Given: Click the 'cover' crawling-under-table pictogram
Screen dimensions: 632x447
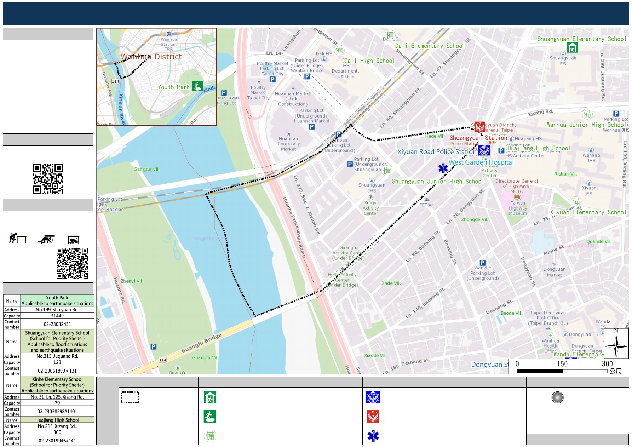Looking at the screenshot, I should pos(46,240).
